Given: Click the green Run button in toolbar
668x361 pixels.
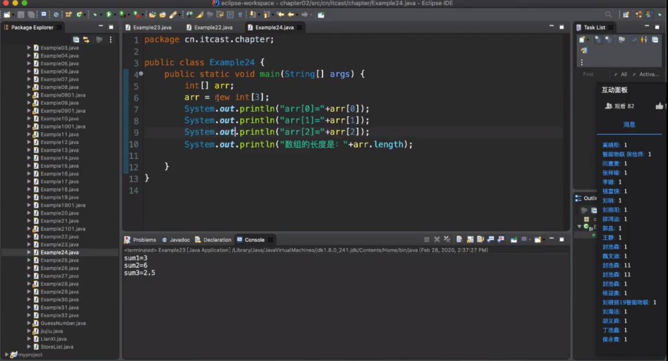Looking at the screenshot, I should coord(109,15).
